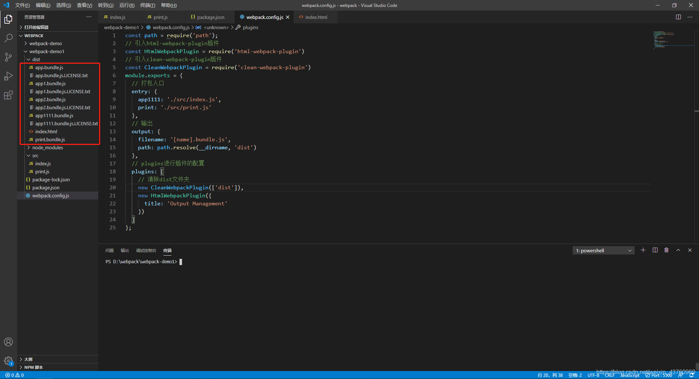Image resolution: width=699 pixels, height=379 pixels.
Task: Create a new terminal with the plus icon
Action: [x=643, y=250]
